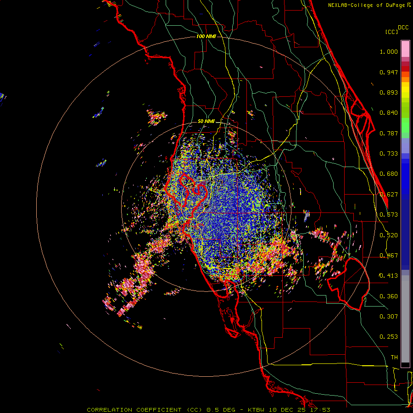Image resolution: width=413 pixels, height=413 pixels.
Task: Click the 0.307 value on the color scale
Action: pyautogui.click(x=389, y=316)
